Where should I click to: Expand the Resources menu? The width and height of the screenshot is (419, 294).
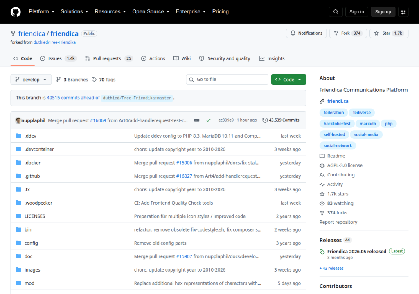pos(110,12)
